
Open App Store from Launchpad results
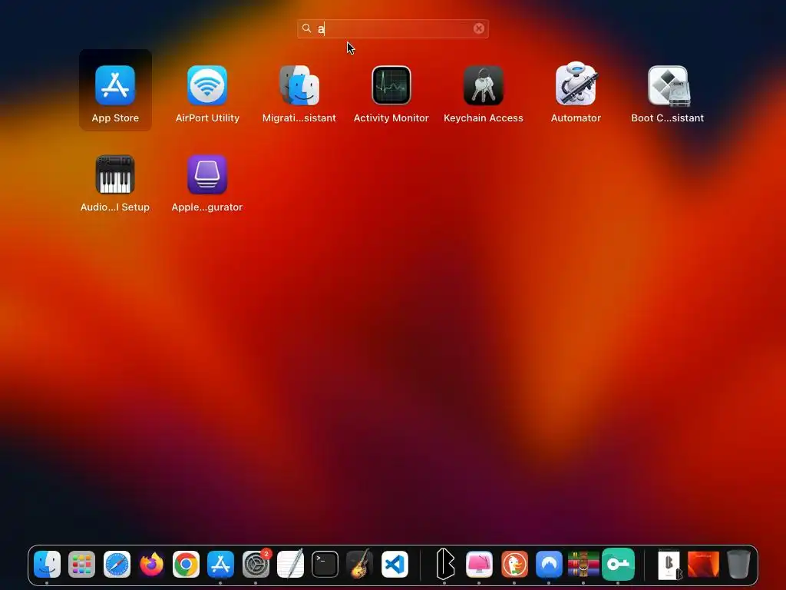115,85
